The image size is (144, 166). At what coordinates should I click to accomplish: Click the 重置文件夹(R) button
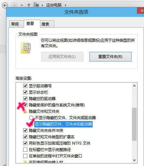pos(110,57)
